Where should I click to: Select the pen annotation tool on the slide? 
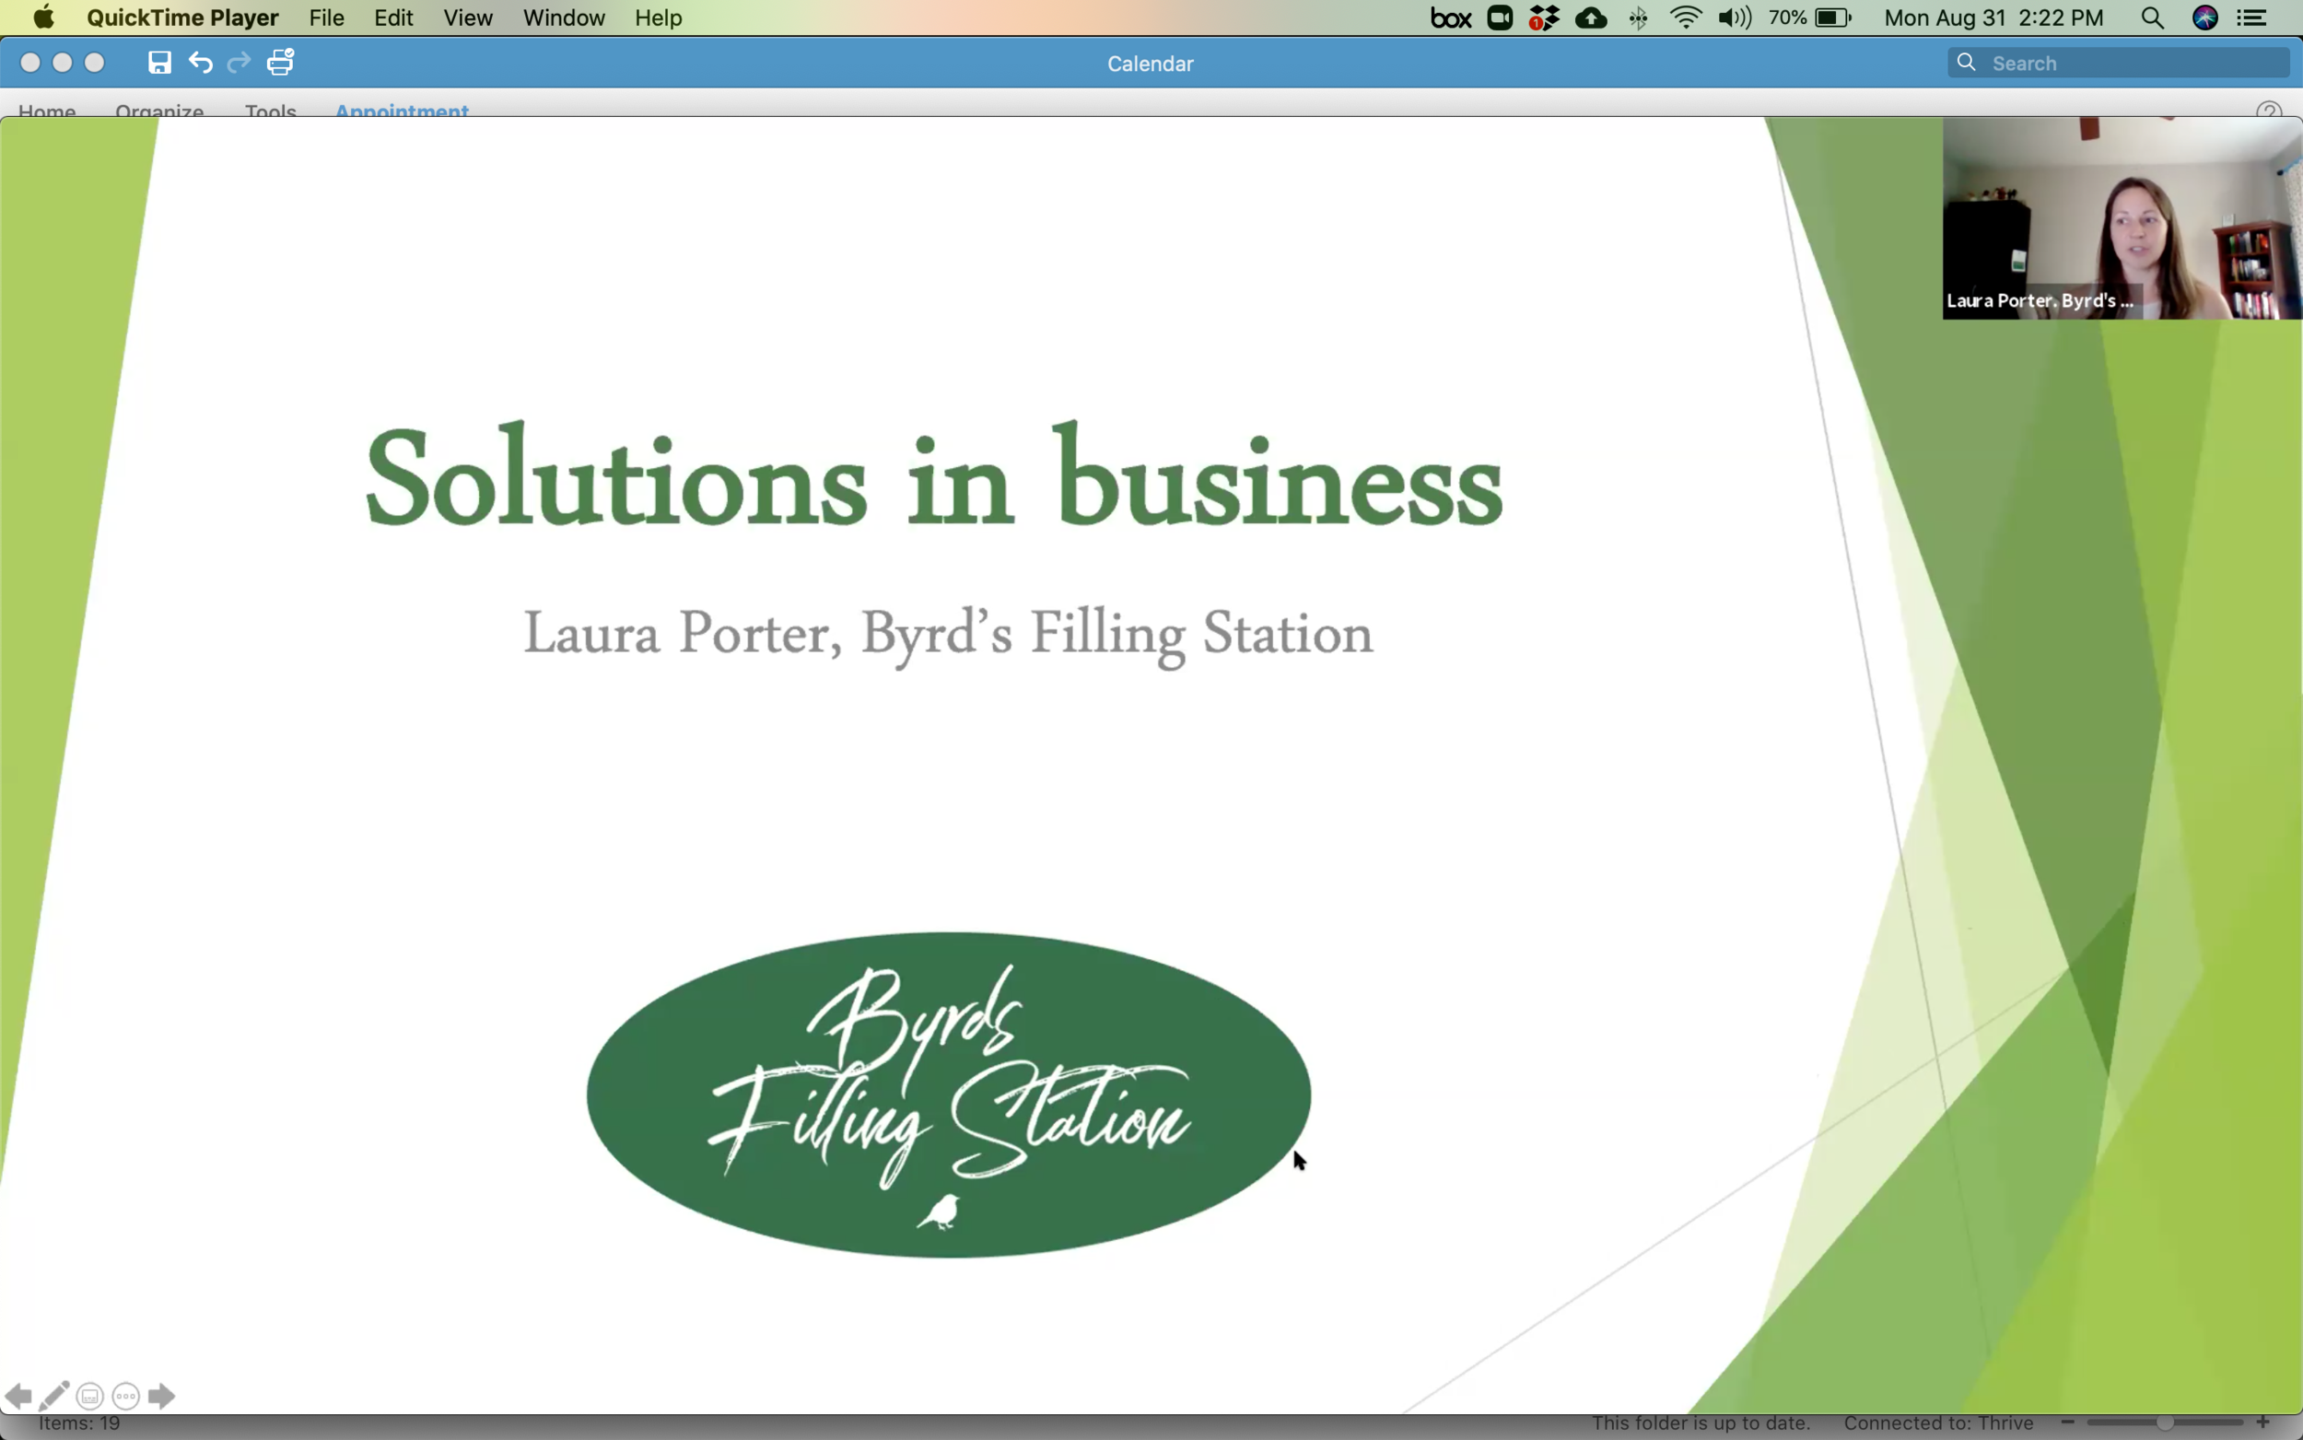[53, 1396]
